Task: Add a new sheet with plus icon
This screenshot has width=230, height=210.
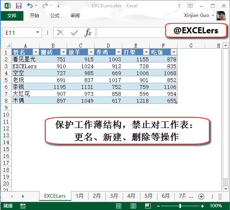Action: 201,196
